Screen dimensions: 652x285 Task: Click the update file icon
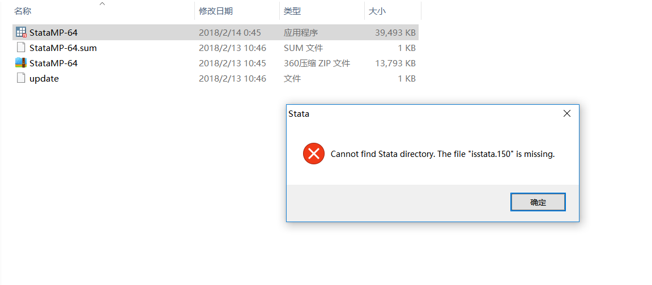[21, 78]
